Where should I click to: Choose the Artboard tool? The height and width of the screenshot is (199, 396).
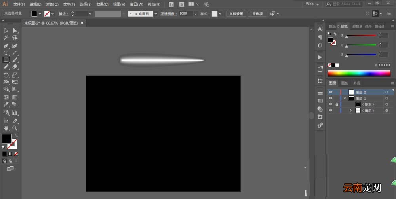coord(6,121)
